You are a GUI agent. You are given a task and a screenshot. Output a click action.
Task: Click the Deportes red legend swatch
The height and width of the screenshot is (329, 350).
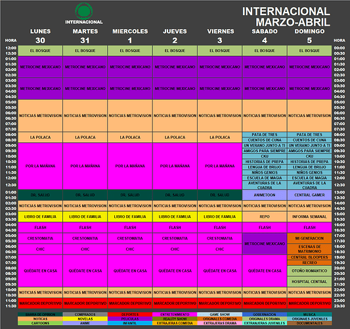pos(130,315)
